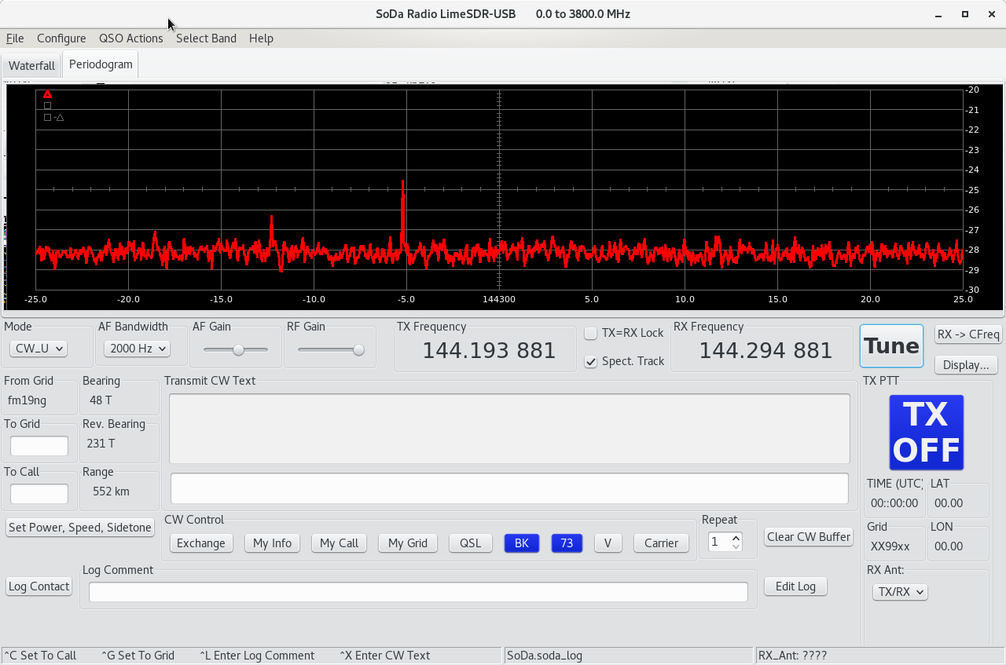Switch to the Waterfall tab

tap(31, 66)
